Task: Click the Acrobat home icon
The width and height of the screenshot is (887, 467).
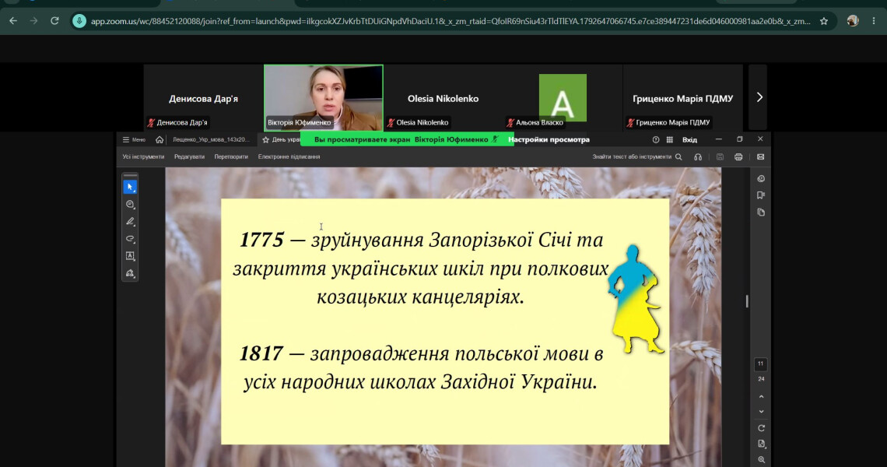Action: tap(160, 139)
